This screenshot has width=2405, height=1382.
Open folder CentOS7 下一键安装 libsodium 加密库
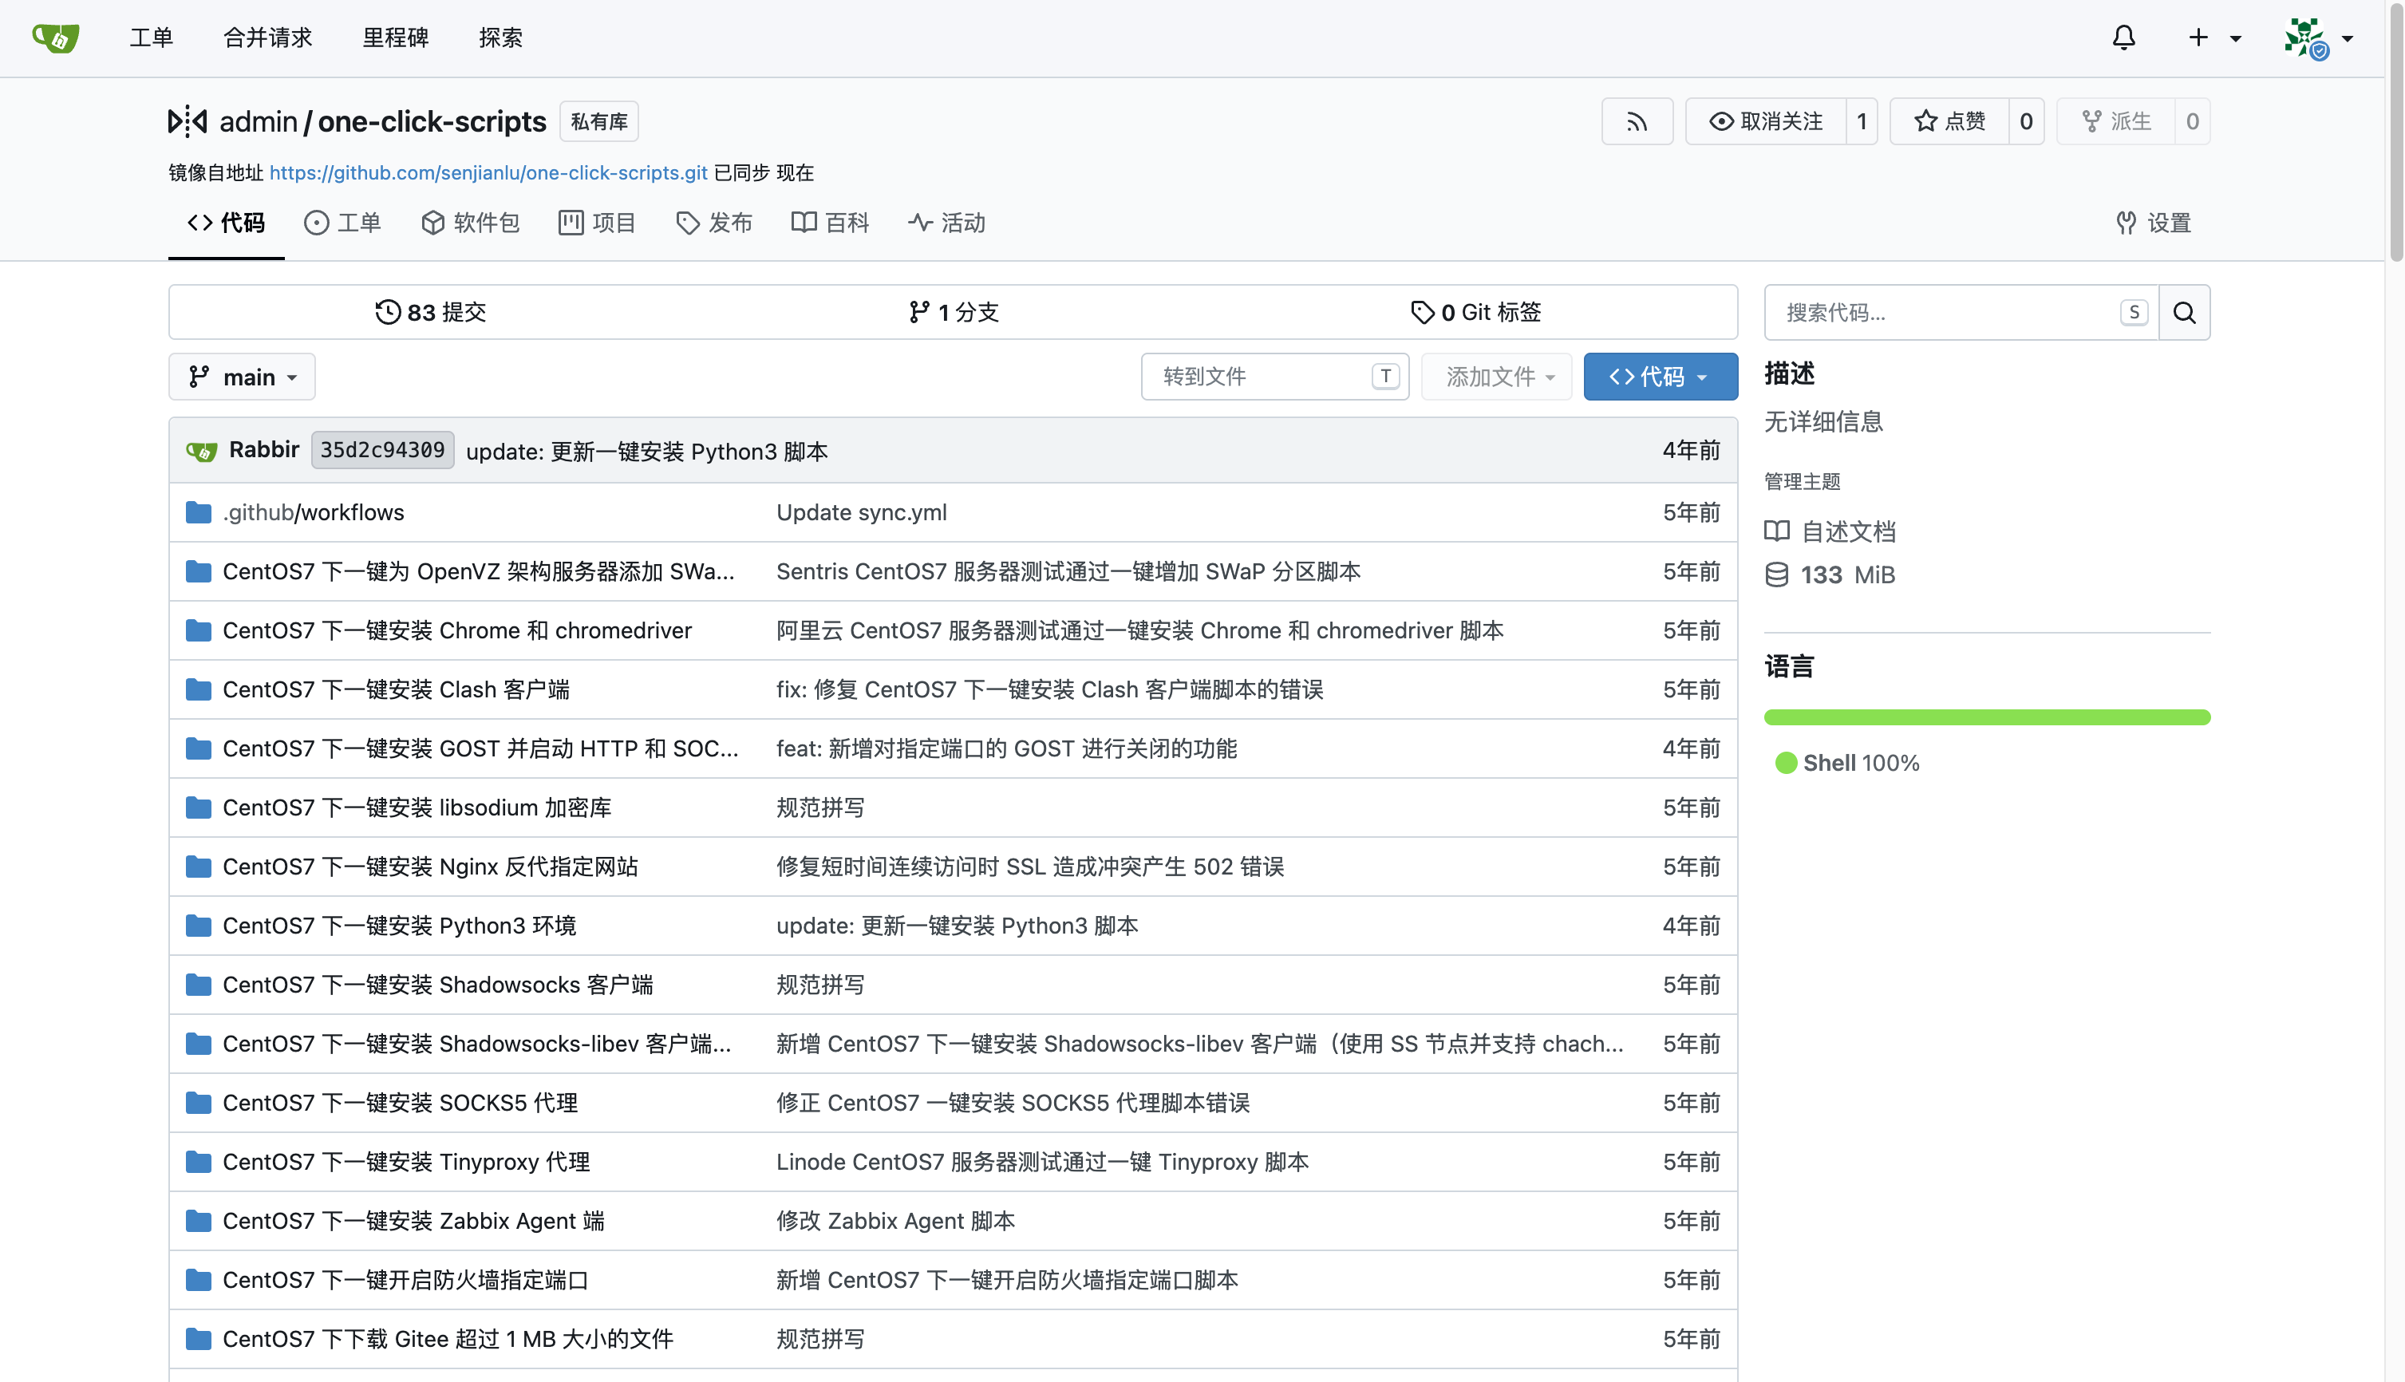pyautogui.click(x=417, y=807)
